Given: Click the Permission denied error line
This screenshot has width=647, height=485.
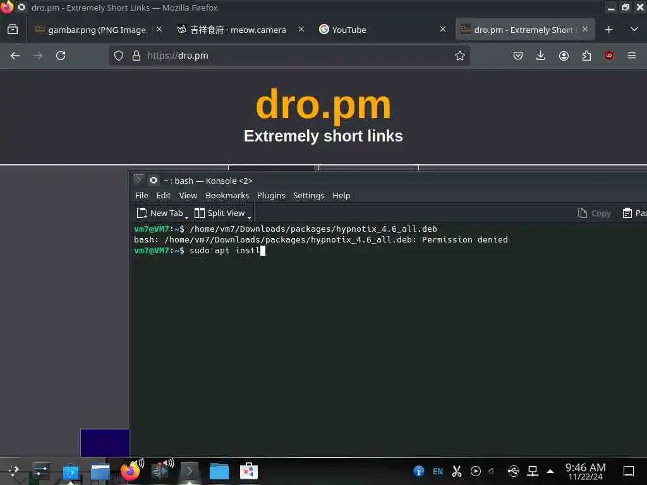Looking at the screenshot, I should (x=321, y=239).
